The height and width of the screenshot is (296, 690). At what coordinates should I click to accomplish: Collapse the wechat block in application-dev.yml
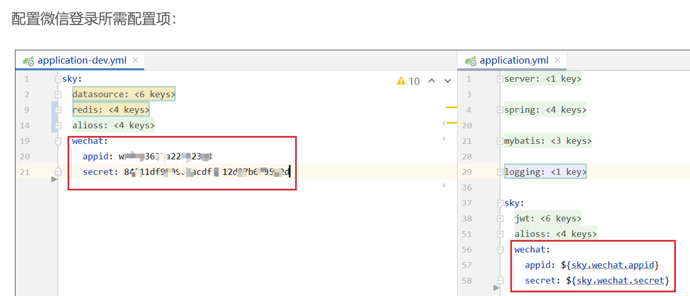click(58, 141)
